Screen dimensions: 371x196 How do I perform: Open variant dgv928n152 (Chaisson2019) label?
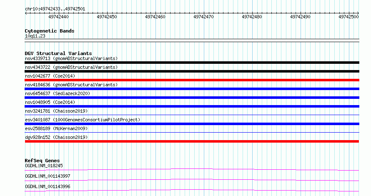(x=56, y=137)
